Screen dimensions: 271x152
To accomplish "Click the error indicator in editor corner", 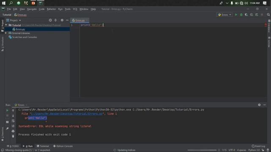I will 265,25.
